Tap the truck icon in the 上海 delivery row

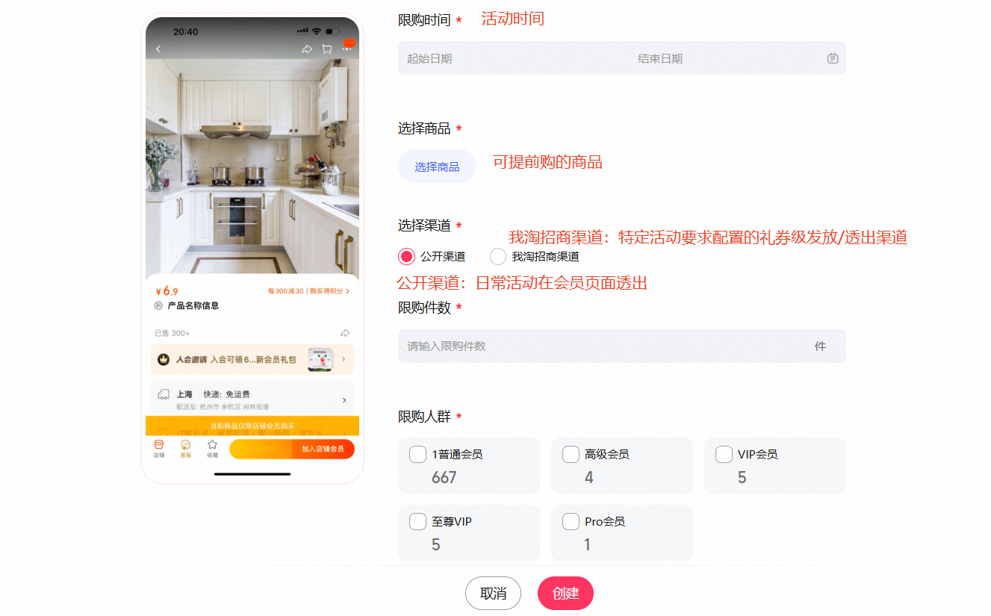(x=164, y=393)
